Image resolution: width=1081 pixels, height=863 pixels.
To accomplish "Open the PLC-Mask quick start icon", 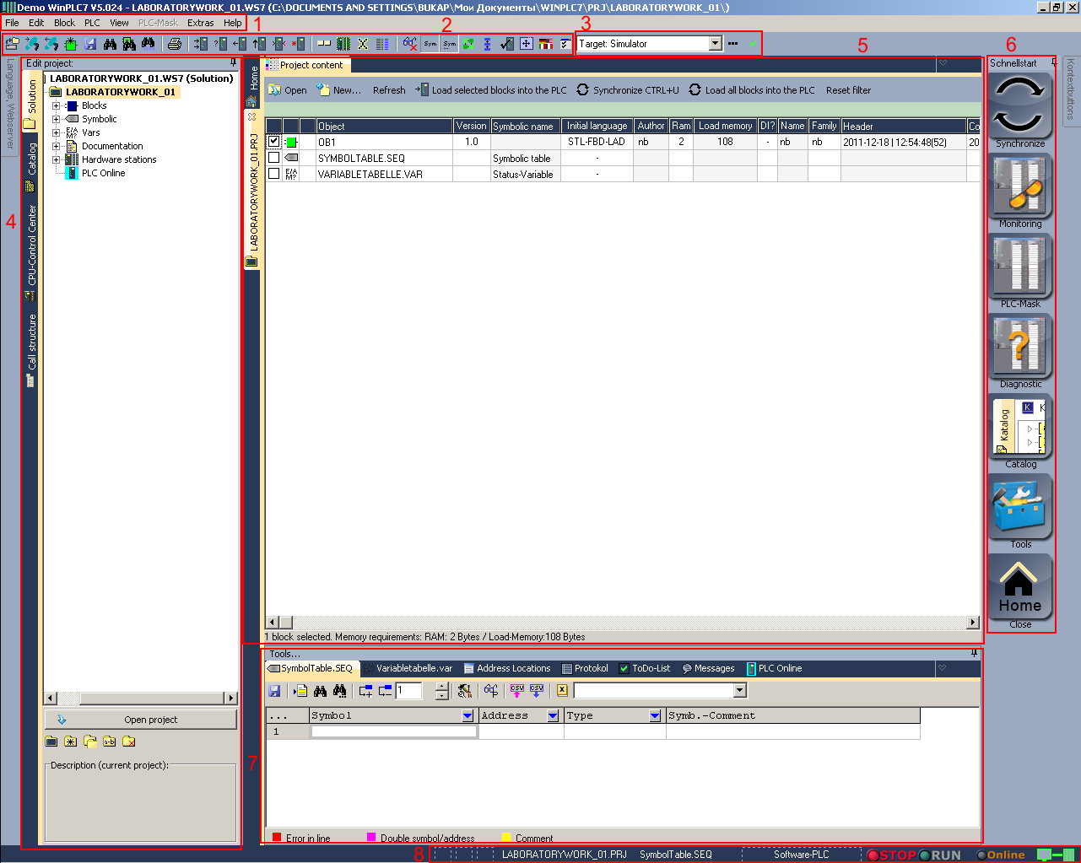I will [1019, 267].
